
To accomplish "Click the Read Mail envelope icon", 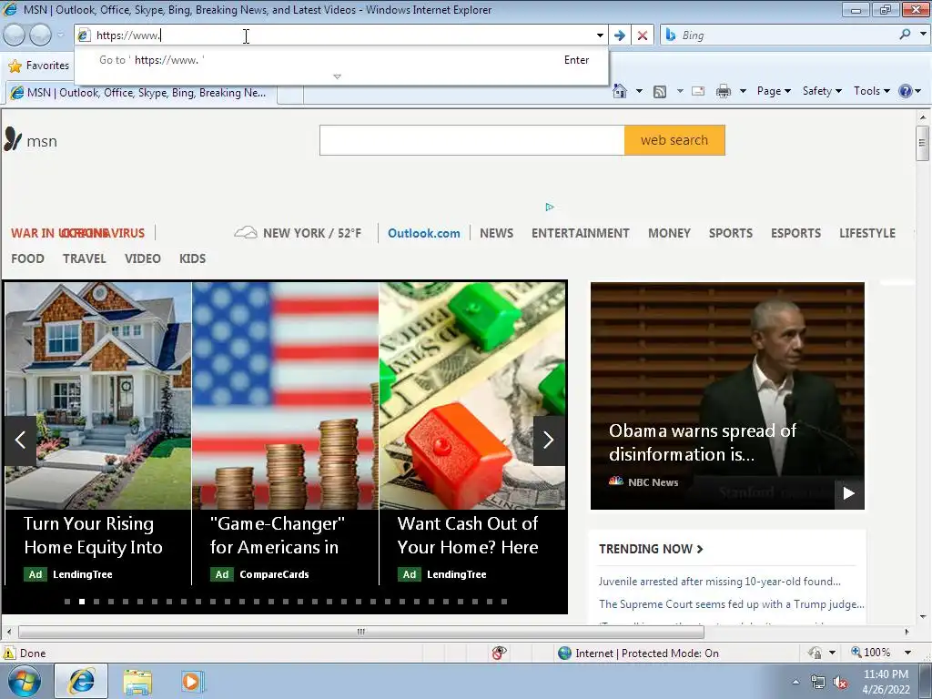I will click(698, 91).
